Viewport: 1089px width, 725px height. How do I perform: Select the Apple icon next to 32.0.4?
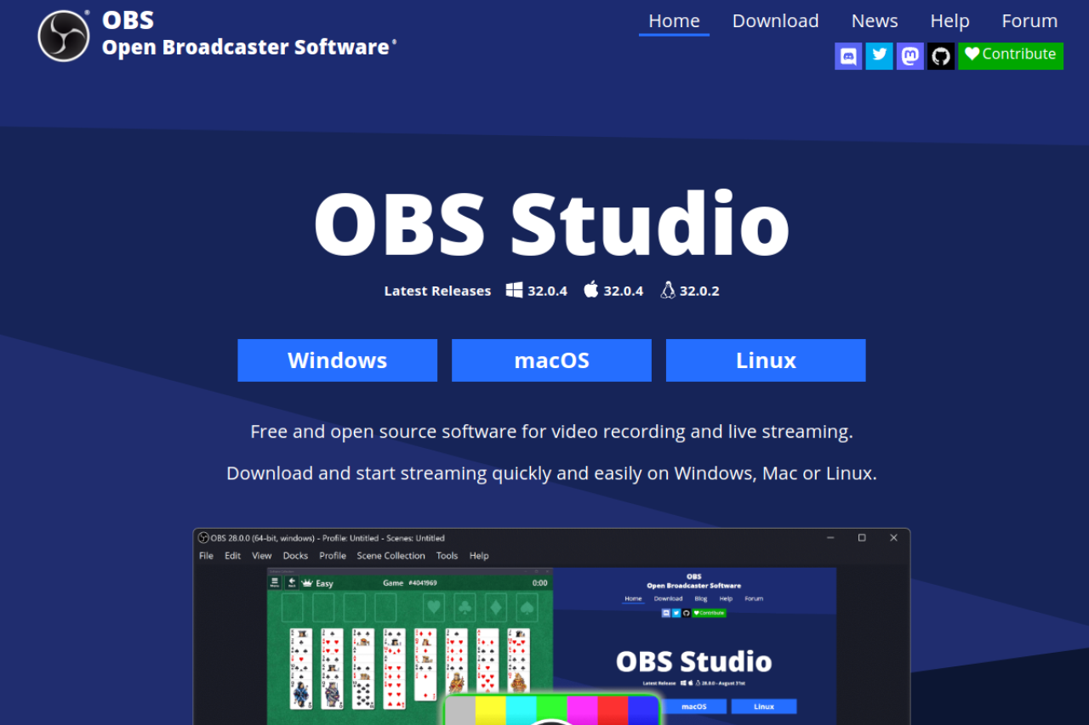590,289
